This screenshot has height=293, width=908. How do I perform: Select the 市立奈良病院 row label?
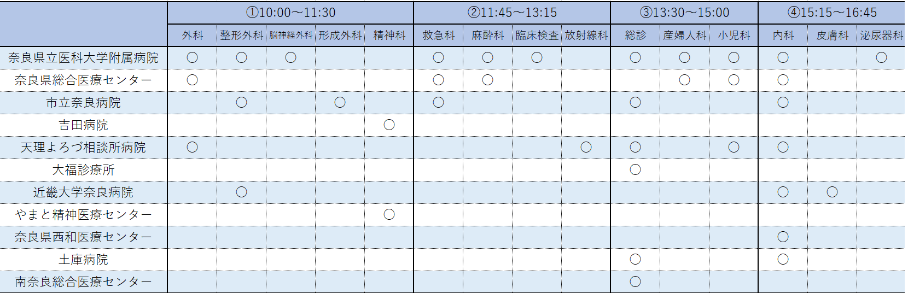[83, 103]
